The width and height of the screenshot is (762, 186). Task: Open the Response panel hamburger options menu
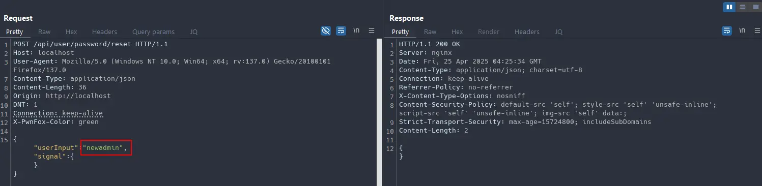[x=757, y=30]
